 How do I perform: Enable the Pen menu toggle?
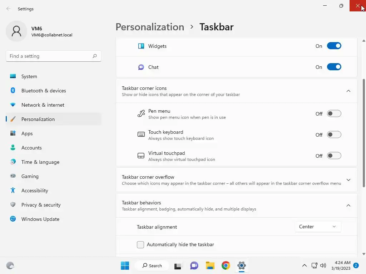(334, 114)
